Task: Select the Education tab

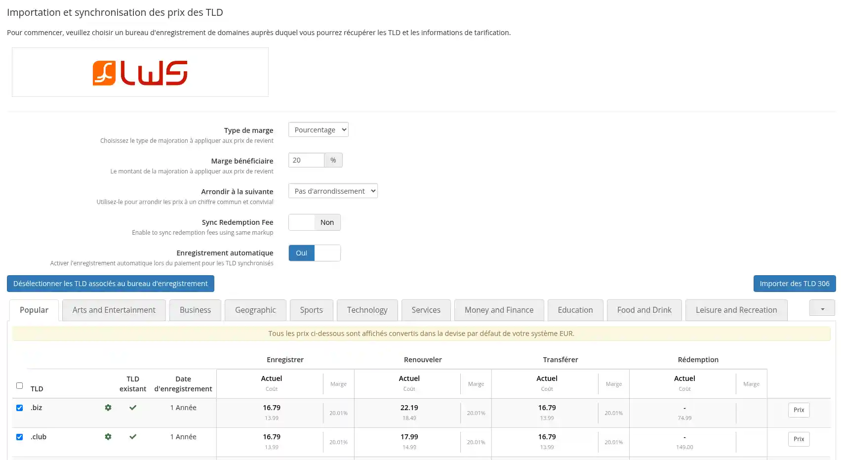Action: pyautogui.click(x=575, y=310)
